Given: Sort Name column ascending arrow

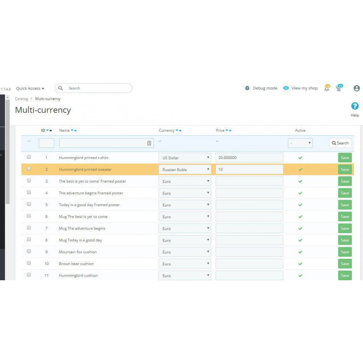Looking at the screenshot, I should [x=75, y=130].
